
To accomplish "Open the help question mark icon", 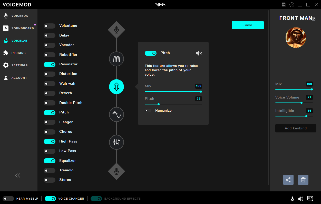I will (292, 5).
